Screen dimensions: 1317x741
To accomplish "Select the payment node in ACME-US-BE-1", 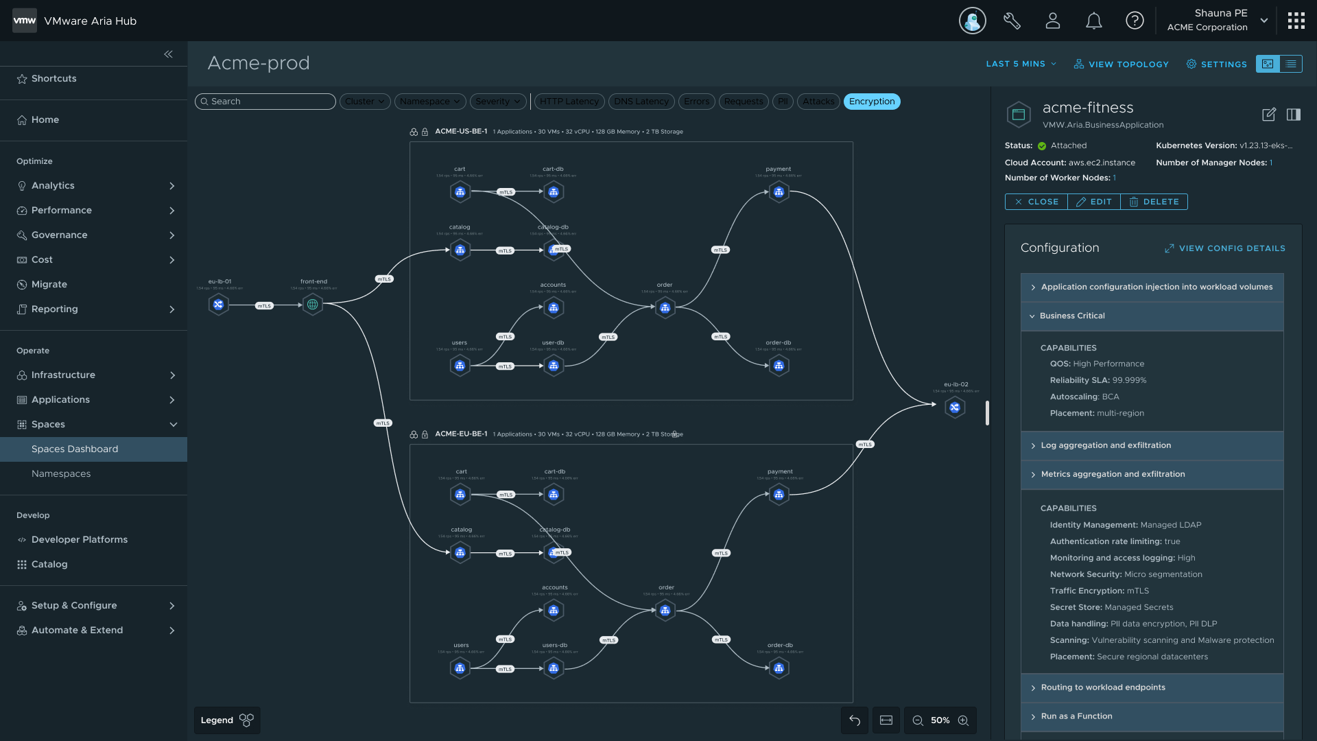I will 779,192.
